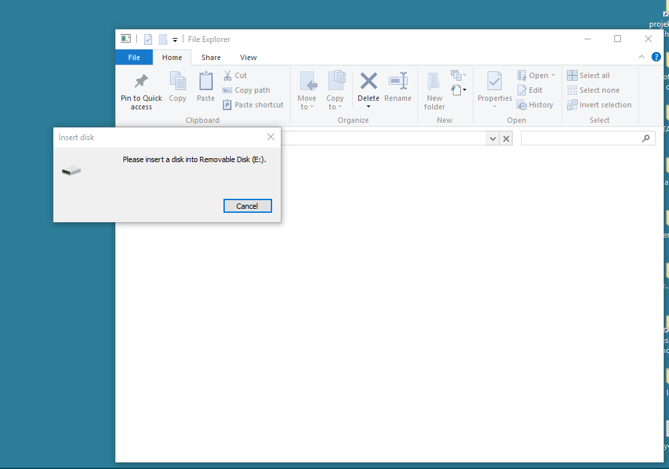669x469 pixels.
Task: Click the Pin to Quick access icon
Action: (141, 81)
